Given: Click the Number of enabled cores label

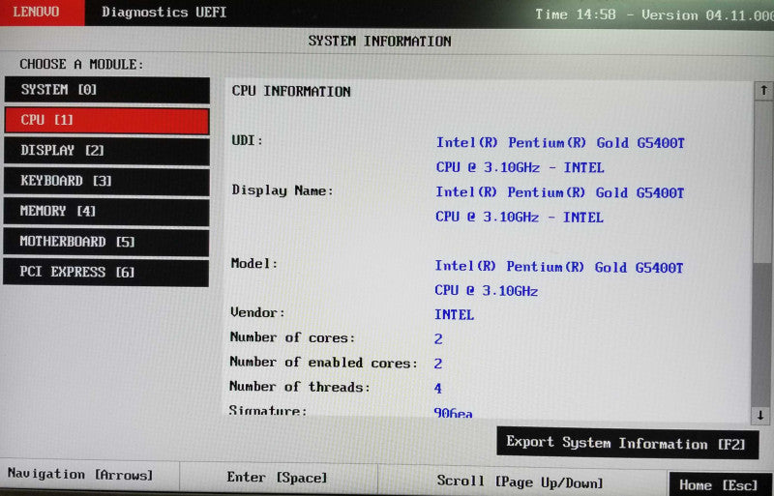Looking at the screenshot, I should coord(323,363).
